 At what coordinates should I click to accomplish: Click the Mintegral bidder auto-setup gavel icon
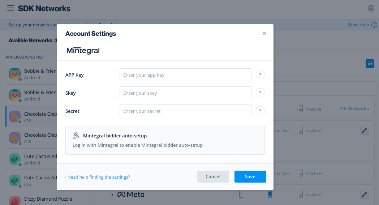tap(76, 136)
